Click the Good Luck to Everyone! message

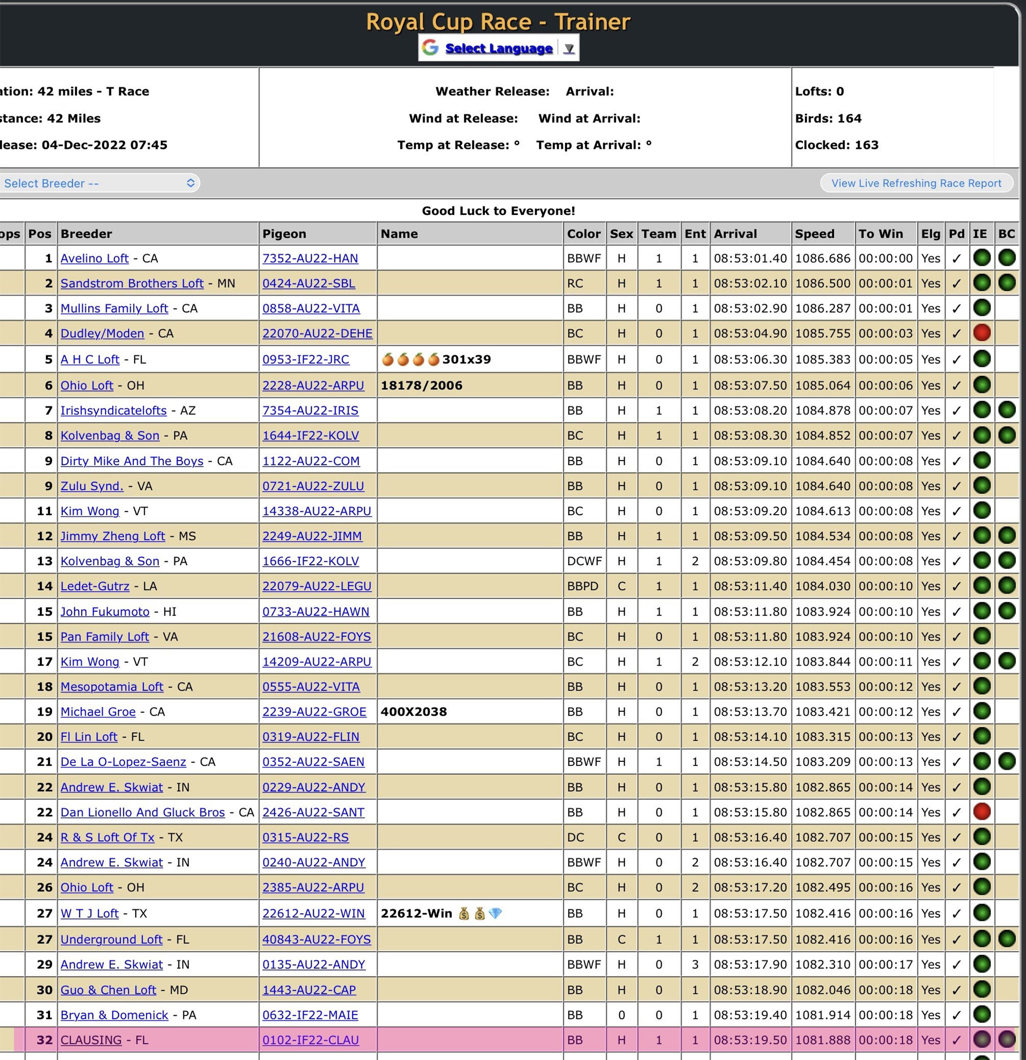click(498, 211)
